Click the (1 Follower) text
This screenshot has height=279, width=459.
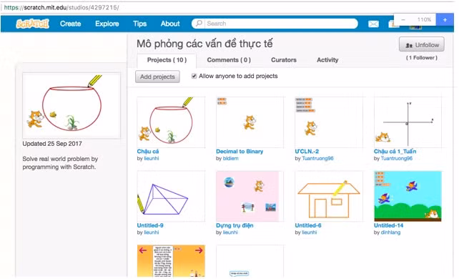point(422,58)
